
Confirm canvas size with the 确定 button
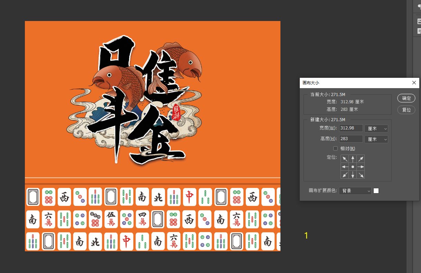click(406, 98)
